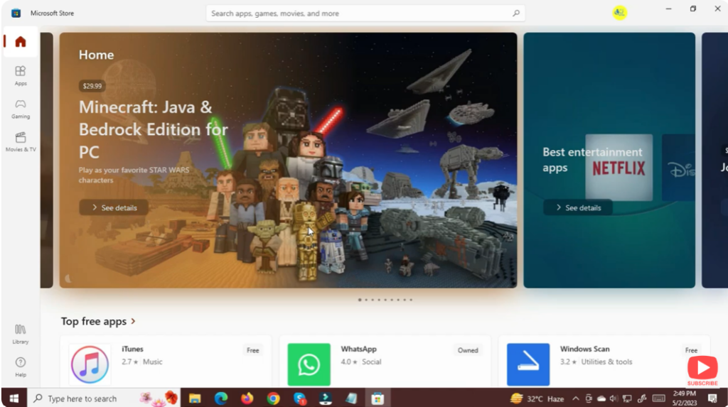Go to the Gaming section
This screenshot has width=728, height=407.
tap(21, 109)
